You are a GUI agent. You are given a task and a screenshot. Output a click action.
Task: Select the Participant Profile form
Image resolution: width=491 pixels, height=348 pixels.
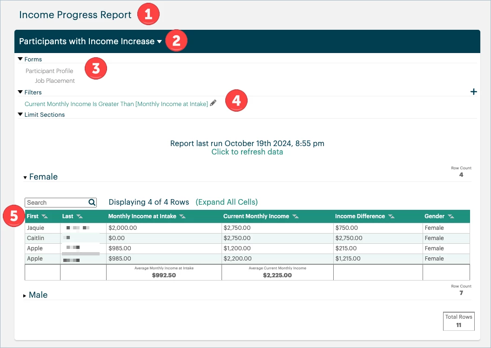49,71
